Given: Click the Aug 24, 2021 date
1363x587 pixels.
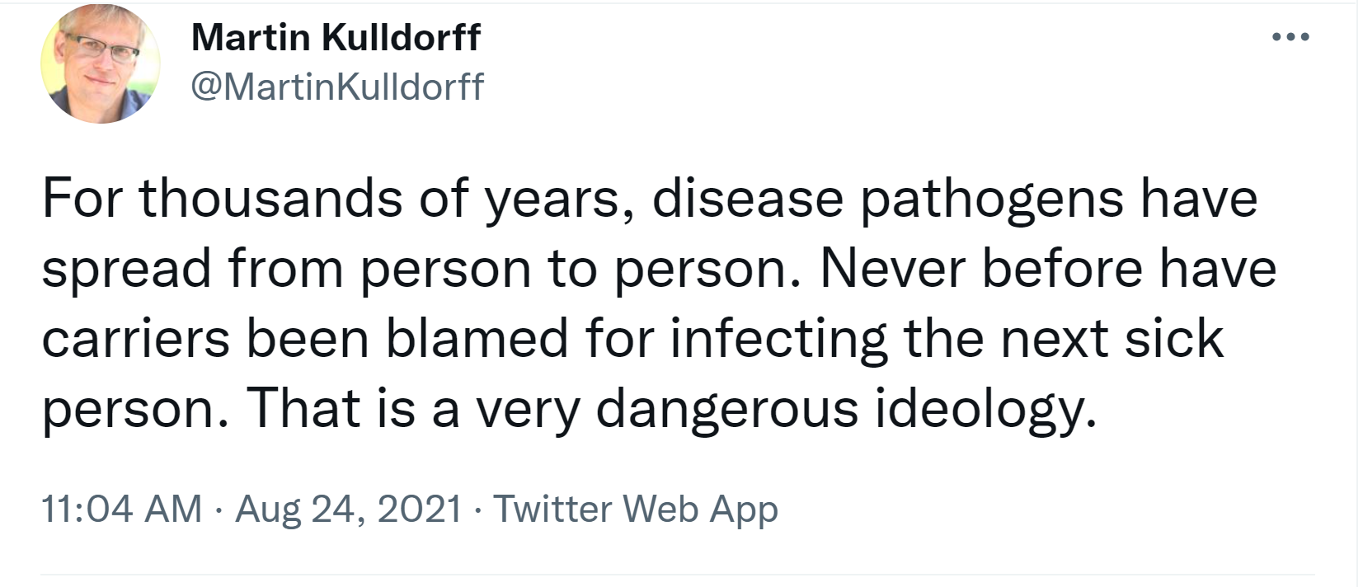Looking at the screenshot, I should coord(348,509).
